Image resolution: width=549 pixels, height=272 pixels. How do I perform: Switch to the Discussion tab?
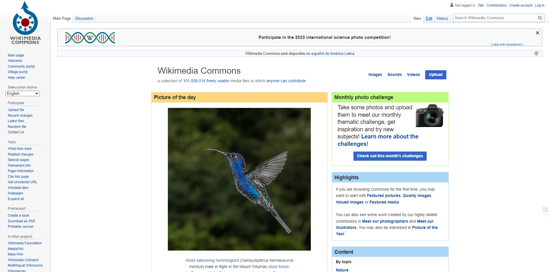[x=84, y=18]
